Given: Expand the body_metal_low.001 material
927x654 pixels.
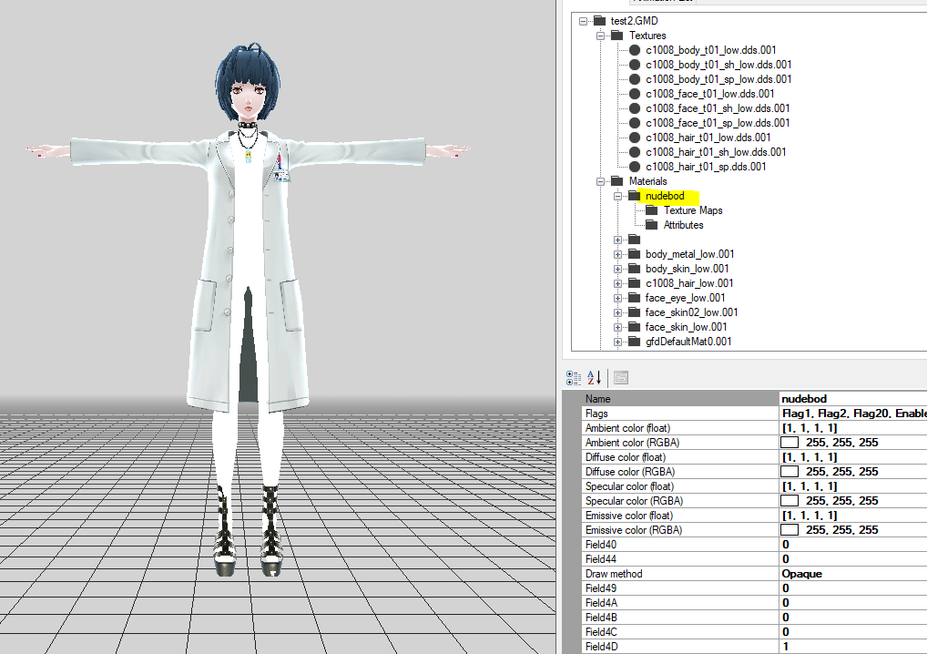Looking at the screenshot, I should [x=617, y=254].
